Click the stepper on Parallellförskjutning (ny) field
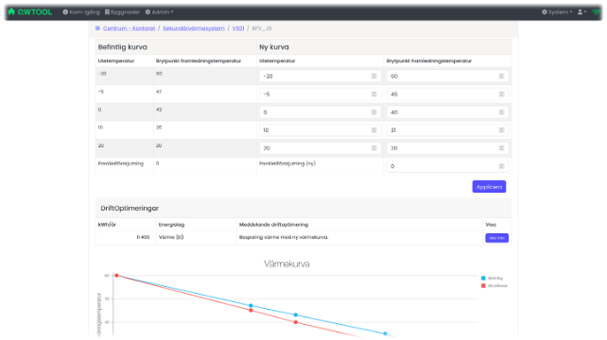 coord(501,166)
